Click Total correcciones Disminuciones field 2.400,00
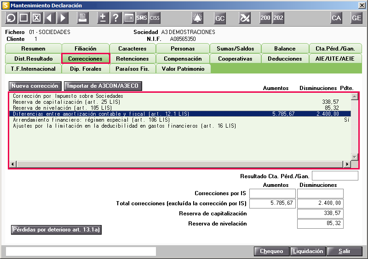 tap(320, 204)
